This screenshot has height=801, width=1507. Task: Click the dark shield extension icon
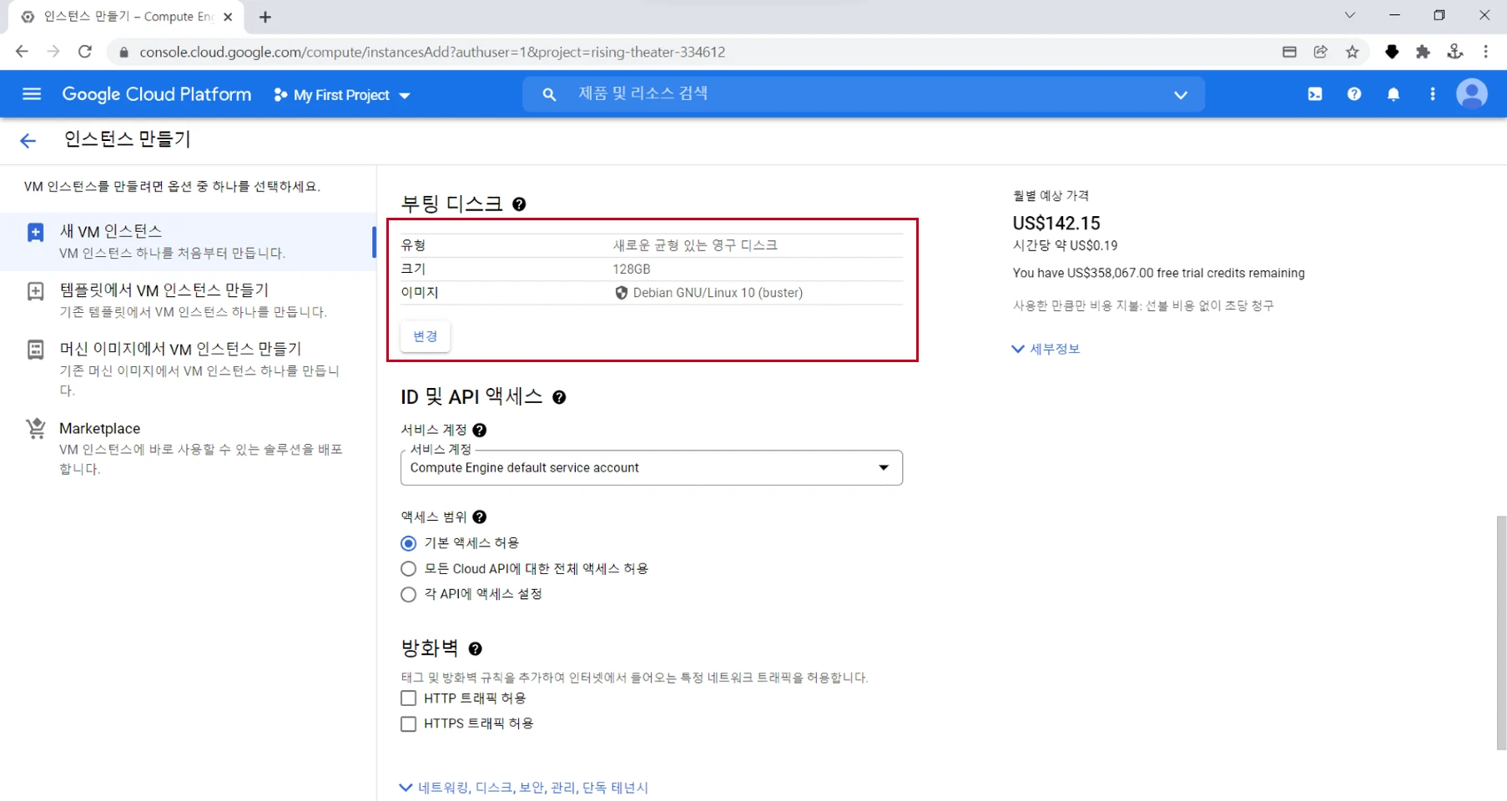click(x=1391, y=52)
